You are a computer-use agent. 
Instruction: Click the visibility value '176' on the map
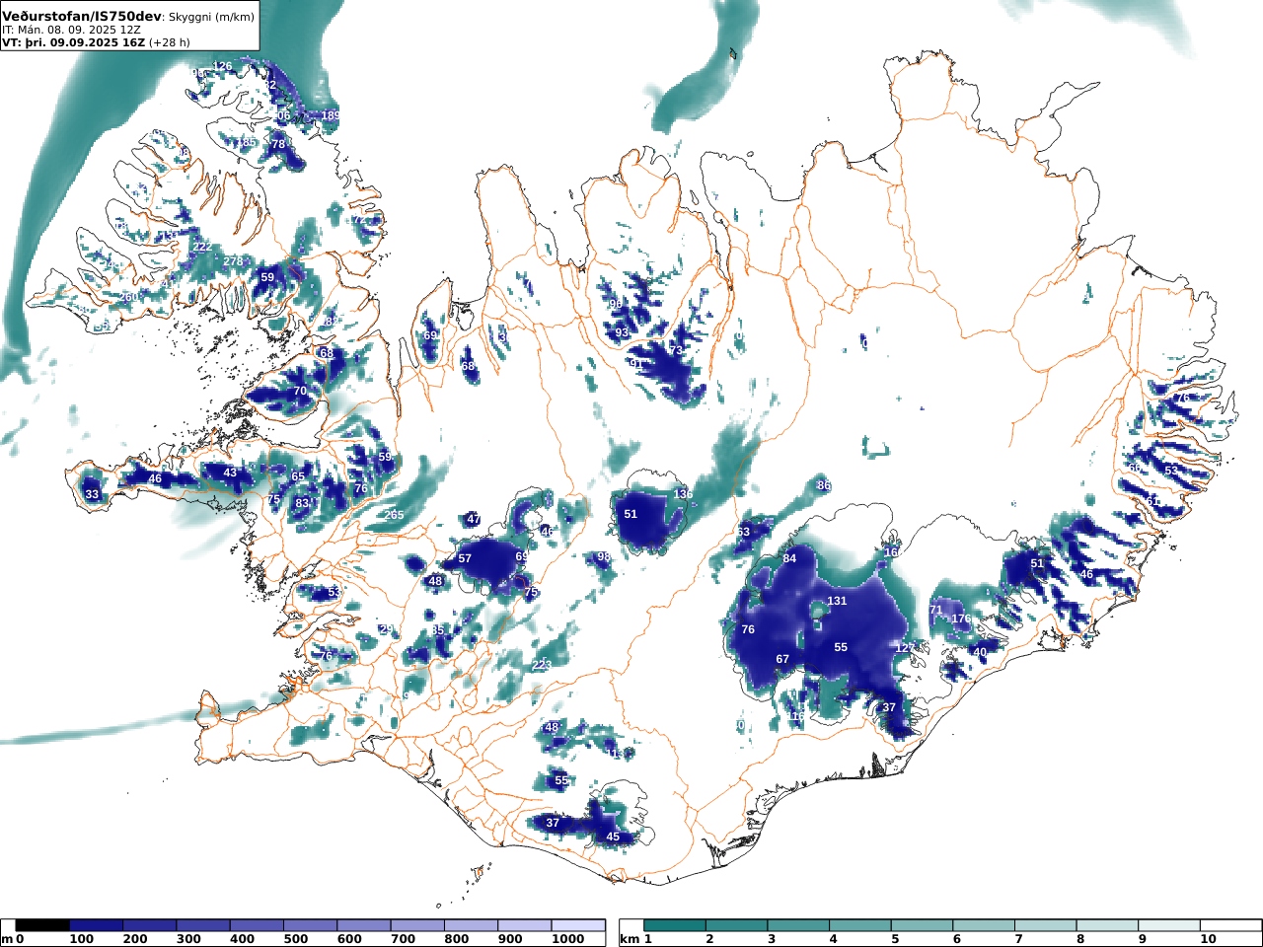click(961, 619)
